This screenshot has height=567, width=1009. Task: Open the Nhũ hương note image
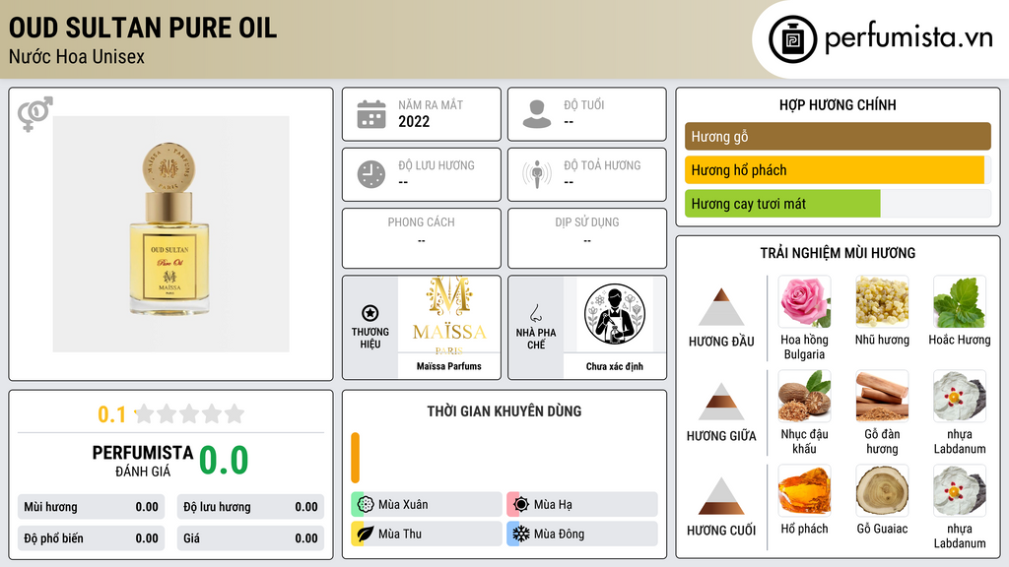(x=882, y=302)
